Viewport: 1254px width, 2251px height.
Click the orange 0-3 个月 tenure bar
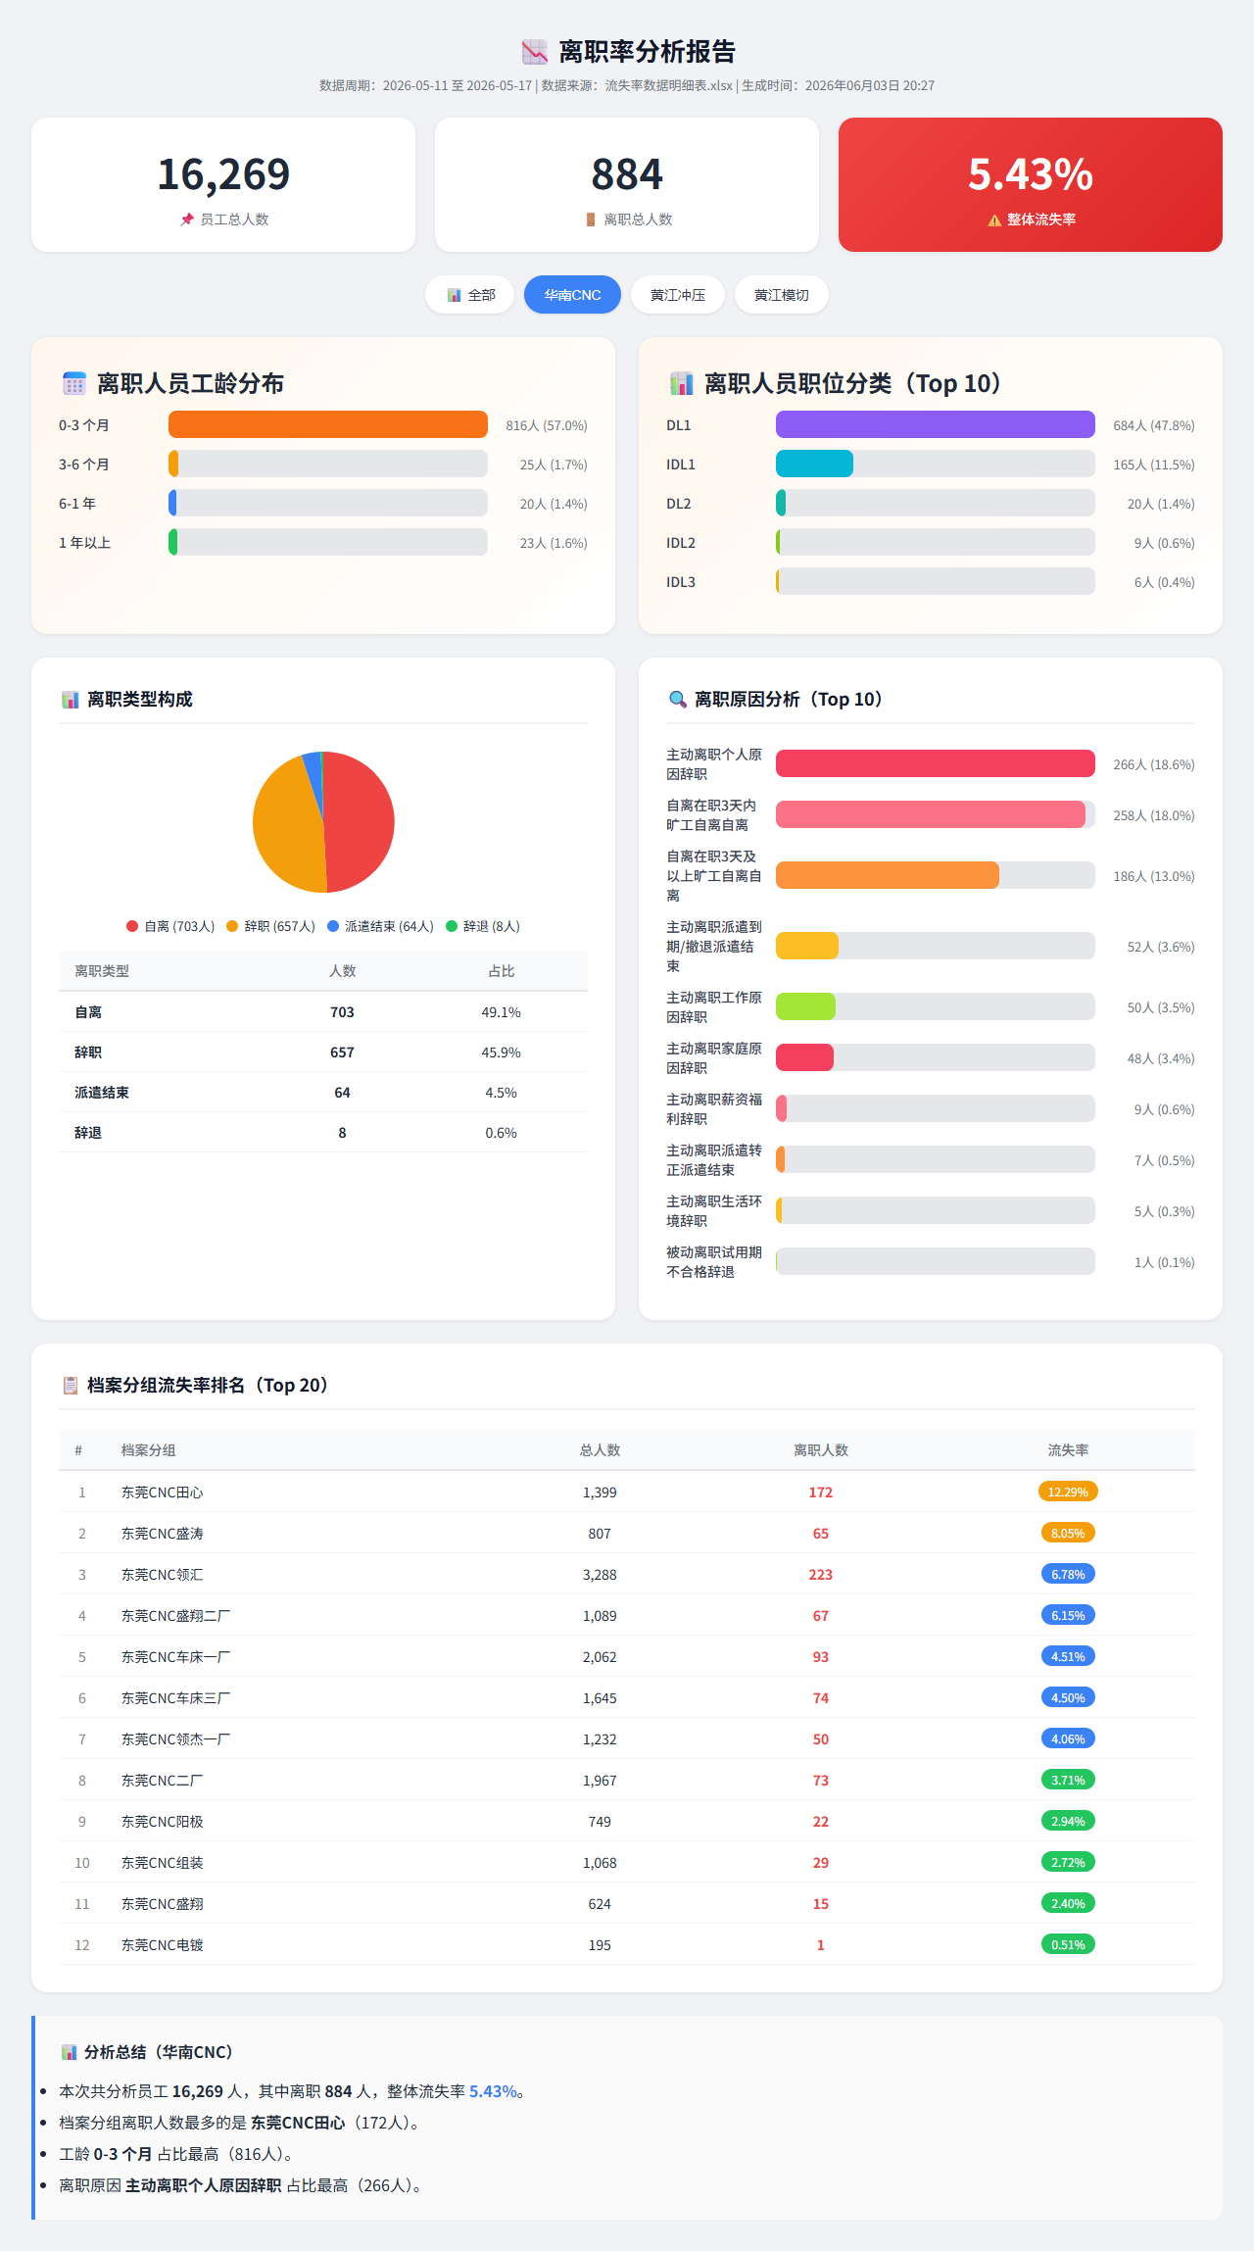click(328, 424)
